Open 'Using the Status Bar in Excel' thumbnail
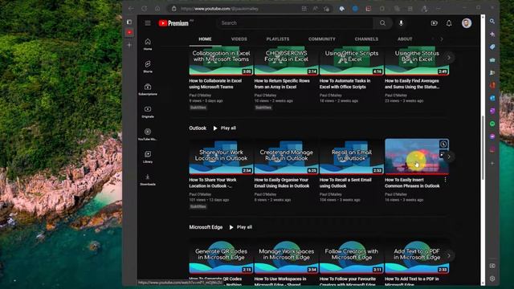This screenshot has height=289, width=514. (417, 61)
